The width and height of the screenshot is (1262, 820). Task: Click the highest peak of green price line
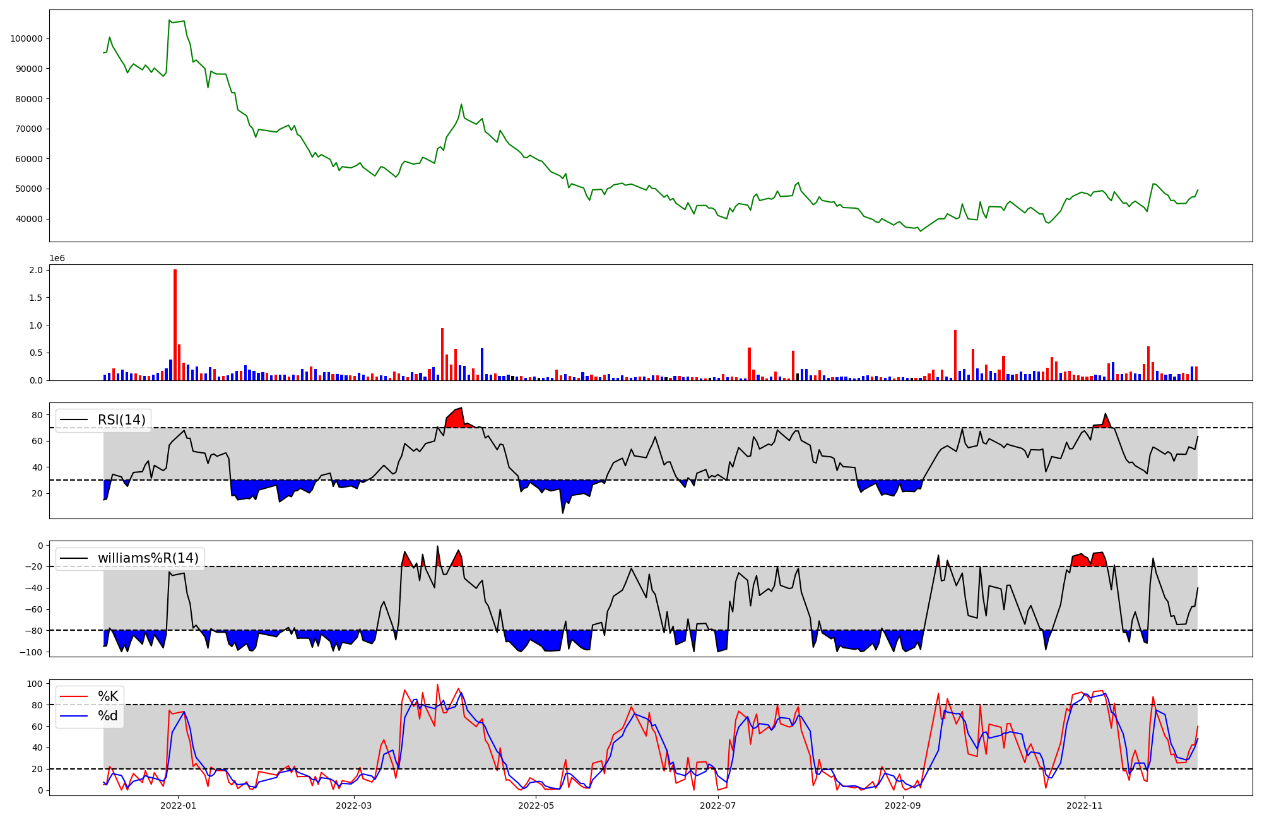[169, 21]
